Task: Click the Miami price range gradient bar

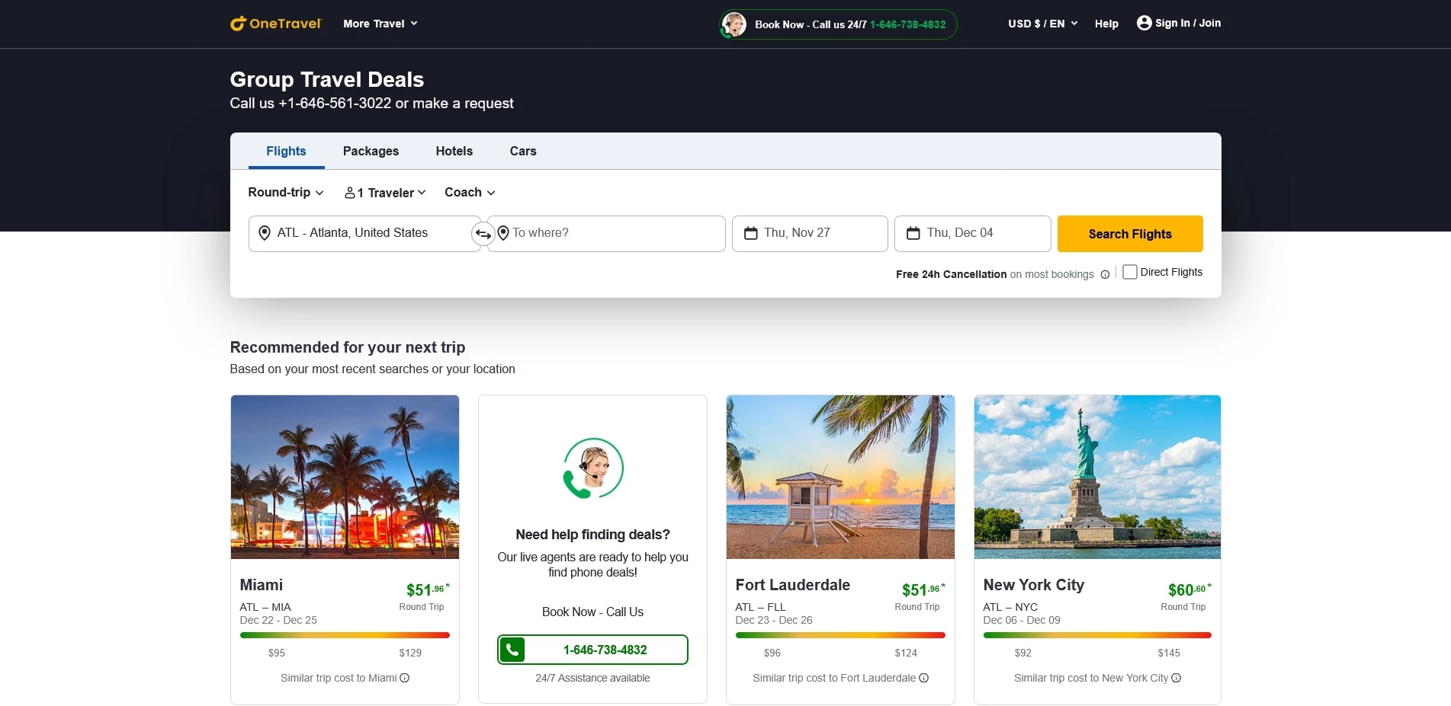Action: point(344,634)
